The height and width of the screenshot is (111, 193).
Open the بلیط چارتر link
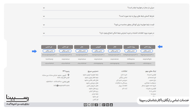pos(95,94)
